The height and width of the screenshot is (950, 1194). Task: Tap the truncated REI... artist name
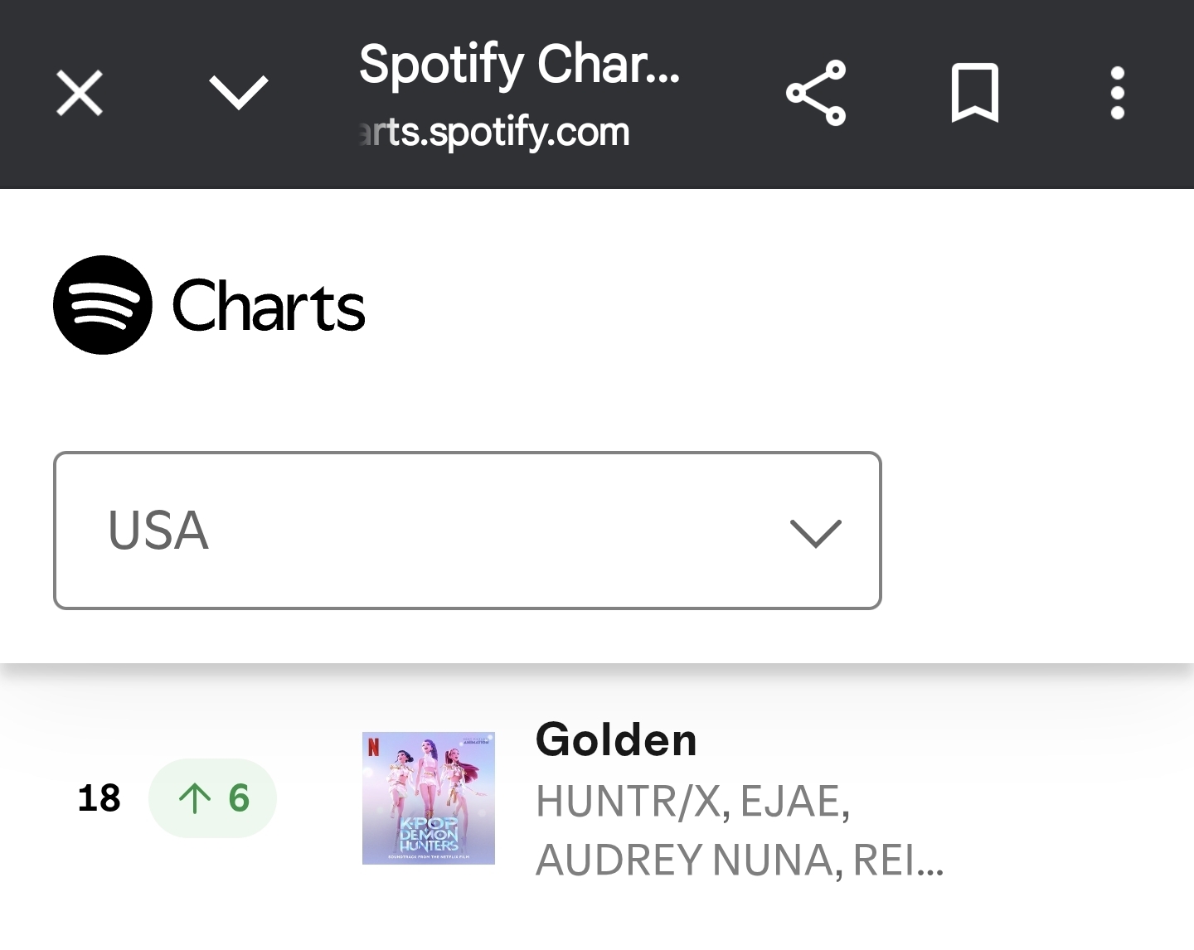coord(898,860)
